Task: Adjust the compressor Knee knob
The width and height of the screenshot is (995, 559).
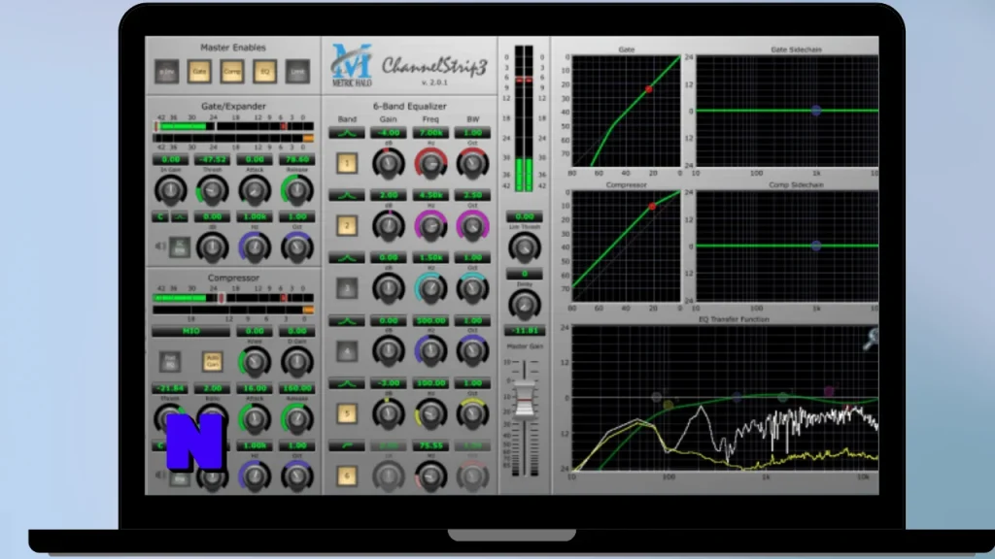Action: (x=255, y=362)
